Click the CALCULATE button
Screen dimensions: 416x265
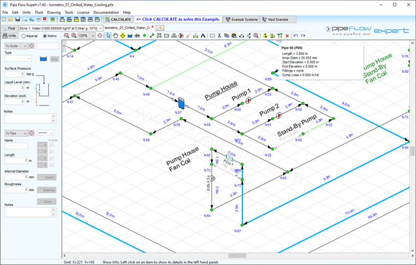coord(118,19)
